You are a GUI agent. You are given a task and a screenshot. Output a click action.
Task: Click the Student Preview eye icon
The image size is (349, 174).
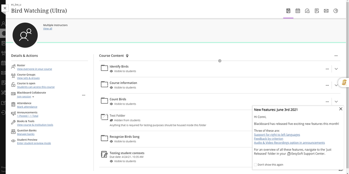coord(13,141)
